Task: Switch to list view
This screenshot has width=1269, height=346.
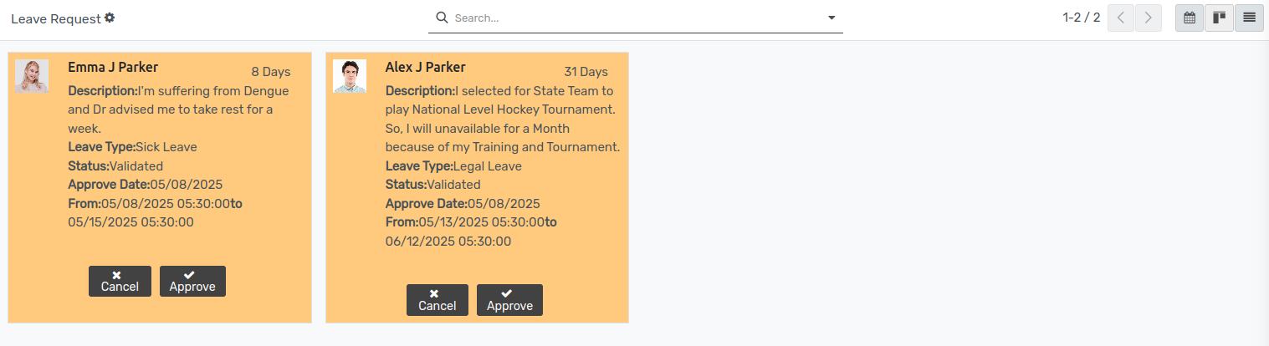Action: coord(1249,18)
